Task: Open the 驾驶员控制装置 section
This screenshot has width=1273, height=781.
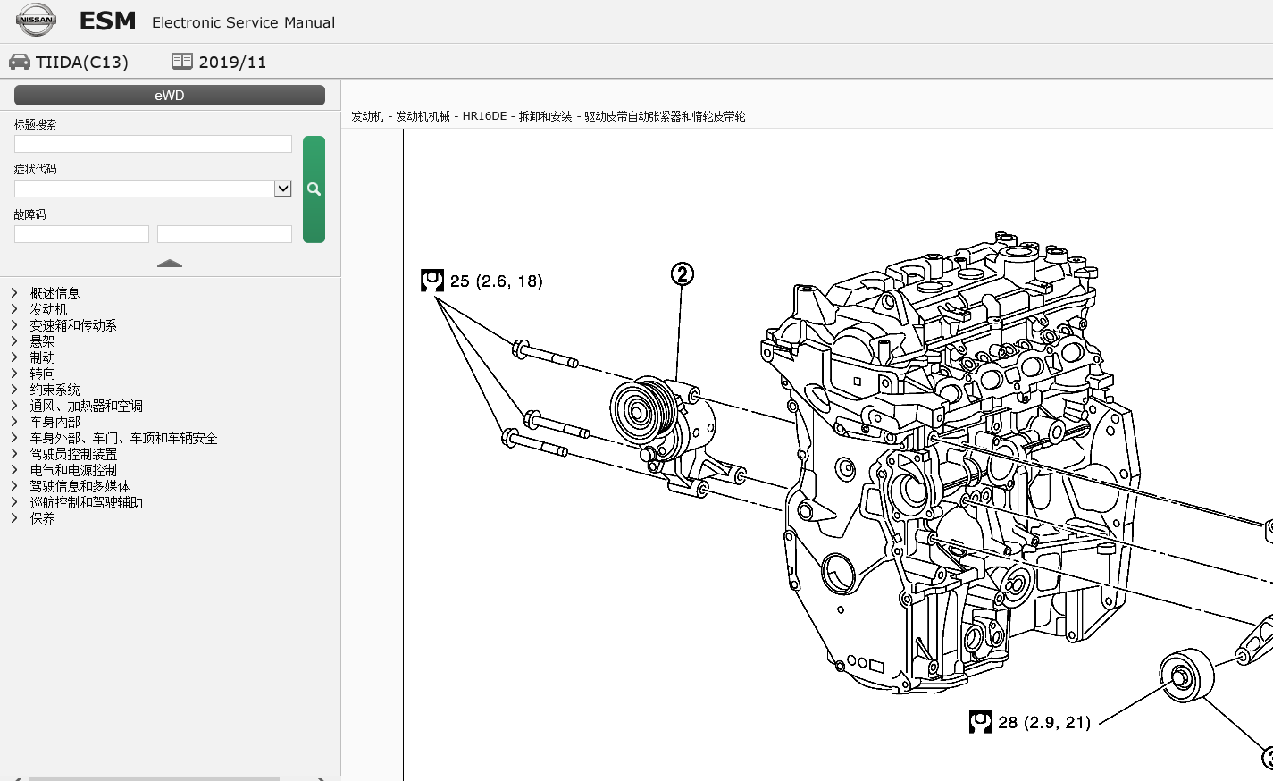Action: coord(73,454)
